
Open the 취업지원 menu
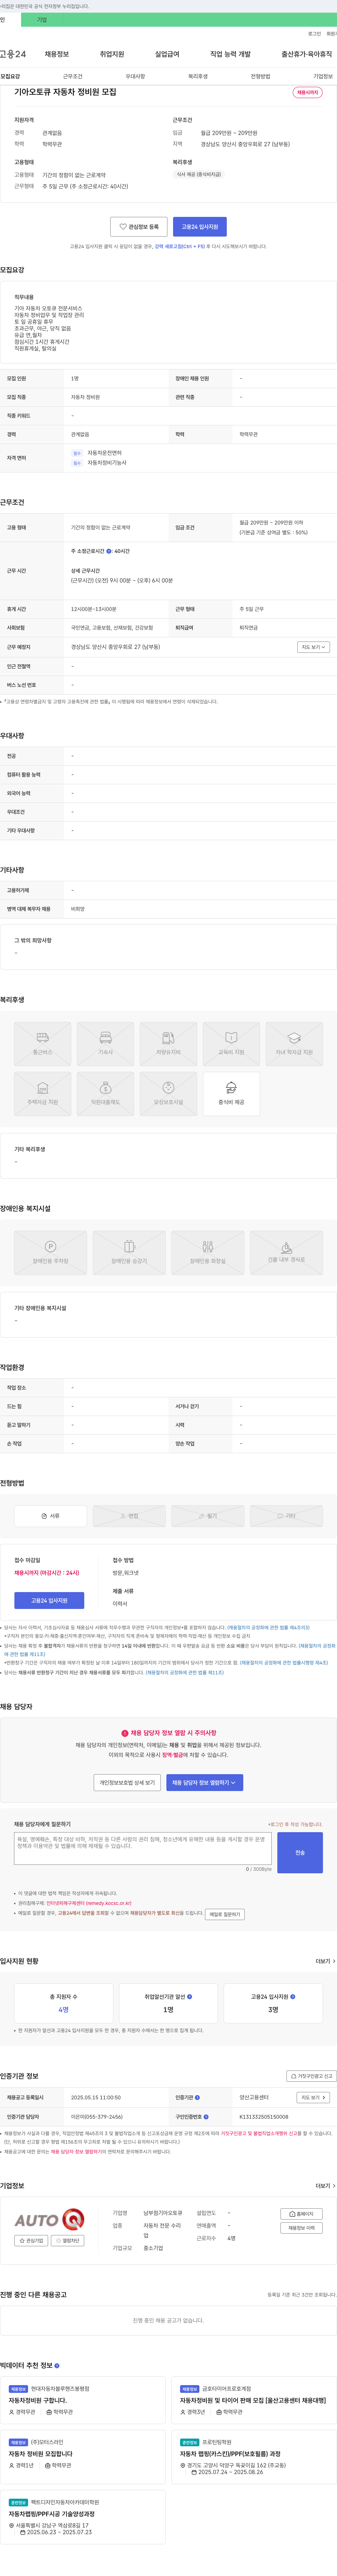point(112,54)
